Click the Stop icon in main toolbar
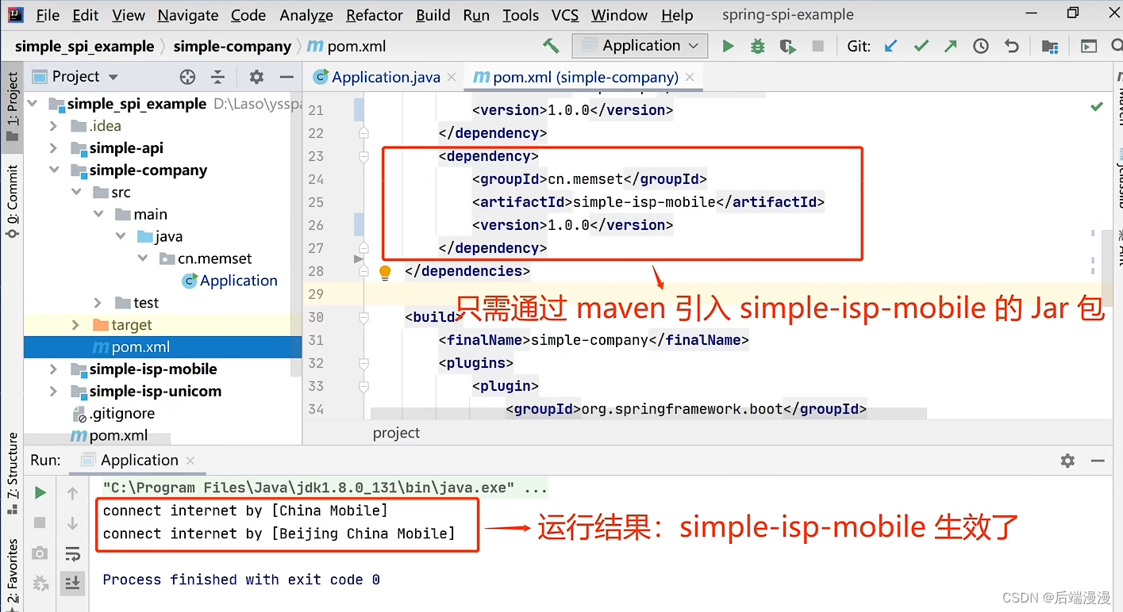The height and width of the screenshot is (612, 1123). pyautogui.click(x=817, y=46)
